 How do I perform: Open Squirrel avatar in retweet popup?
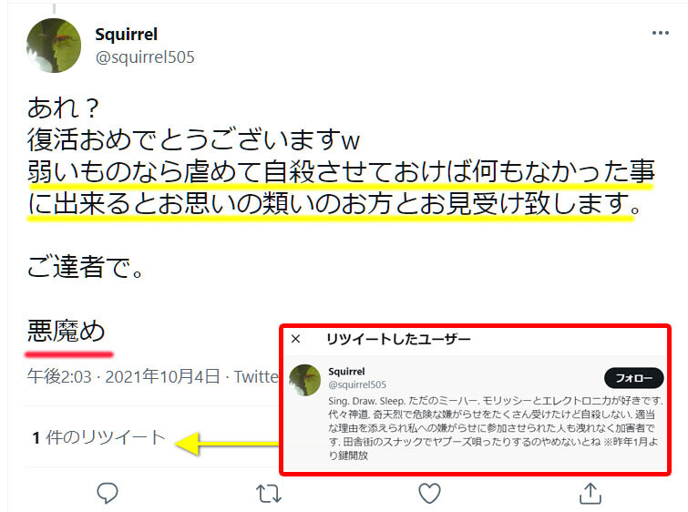(x=305, y=380)
